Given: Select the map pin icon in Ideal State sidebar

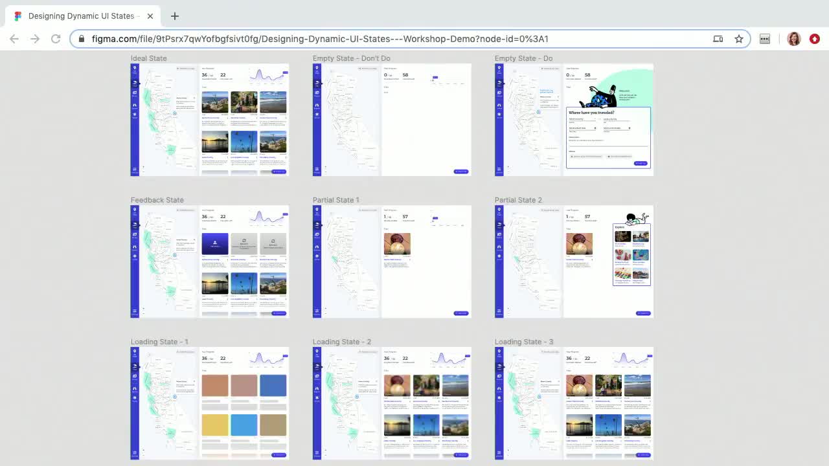Looking at the screenshot, I should [x=135, y=67].
